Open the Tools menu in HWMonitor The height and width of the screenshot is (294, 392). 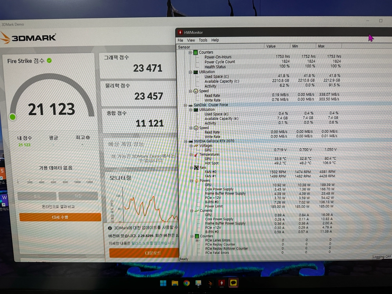coord(203,40)
